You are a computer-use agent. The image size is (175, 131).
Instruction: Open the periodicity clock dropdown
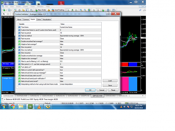pyautogui.click(x=108, y=10)
